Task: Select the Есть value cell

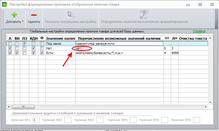Action: pos(61,53)
